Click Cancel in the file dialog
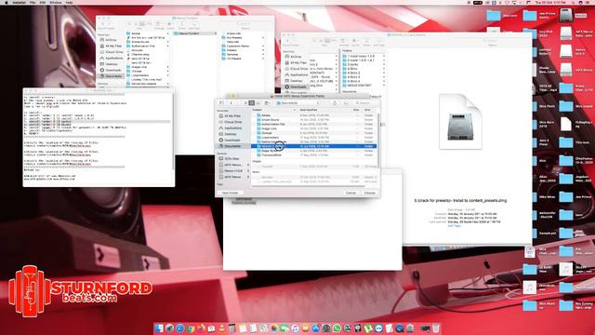The width and height of the screenshot is (595, 335). coord(351,193)
